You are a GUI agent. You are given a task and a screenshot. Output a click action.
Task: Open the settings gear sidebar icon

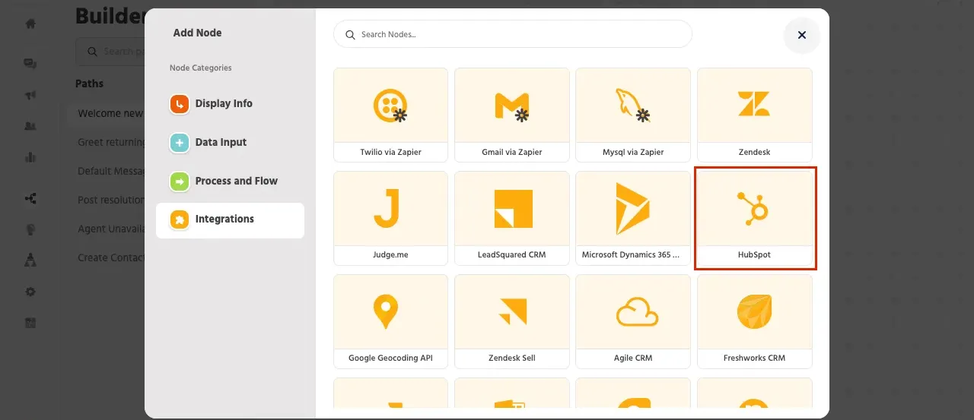[x=30, y=292]
